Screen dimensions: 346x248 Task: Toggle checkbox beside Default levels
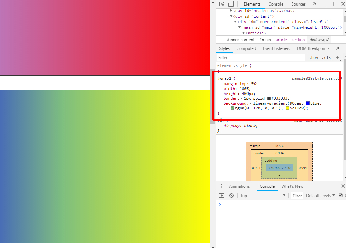(x=340, y=195)
